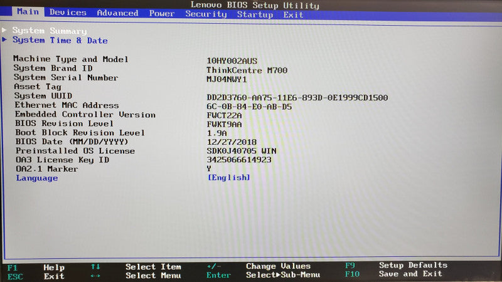Click Lenovo BIOS Setup Utility title
Image resolution: width=502 pixels, height=282 pixels.
(255, 5)
